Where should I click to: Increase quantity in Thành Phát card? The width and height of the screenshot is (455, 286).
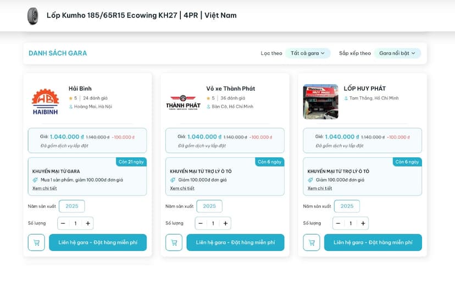pyautogui.click(x=225, y=223)
